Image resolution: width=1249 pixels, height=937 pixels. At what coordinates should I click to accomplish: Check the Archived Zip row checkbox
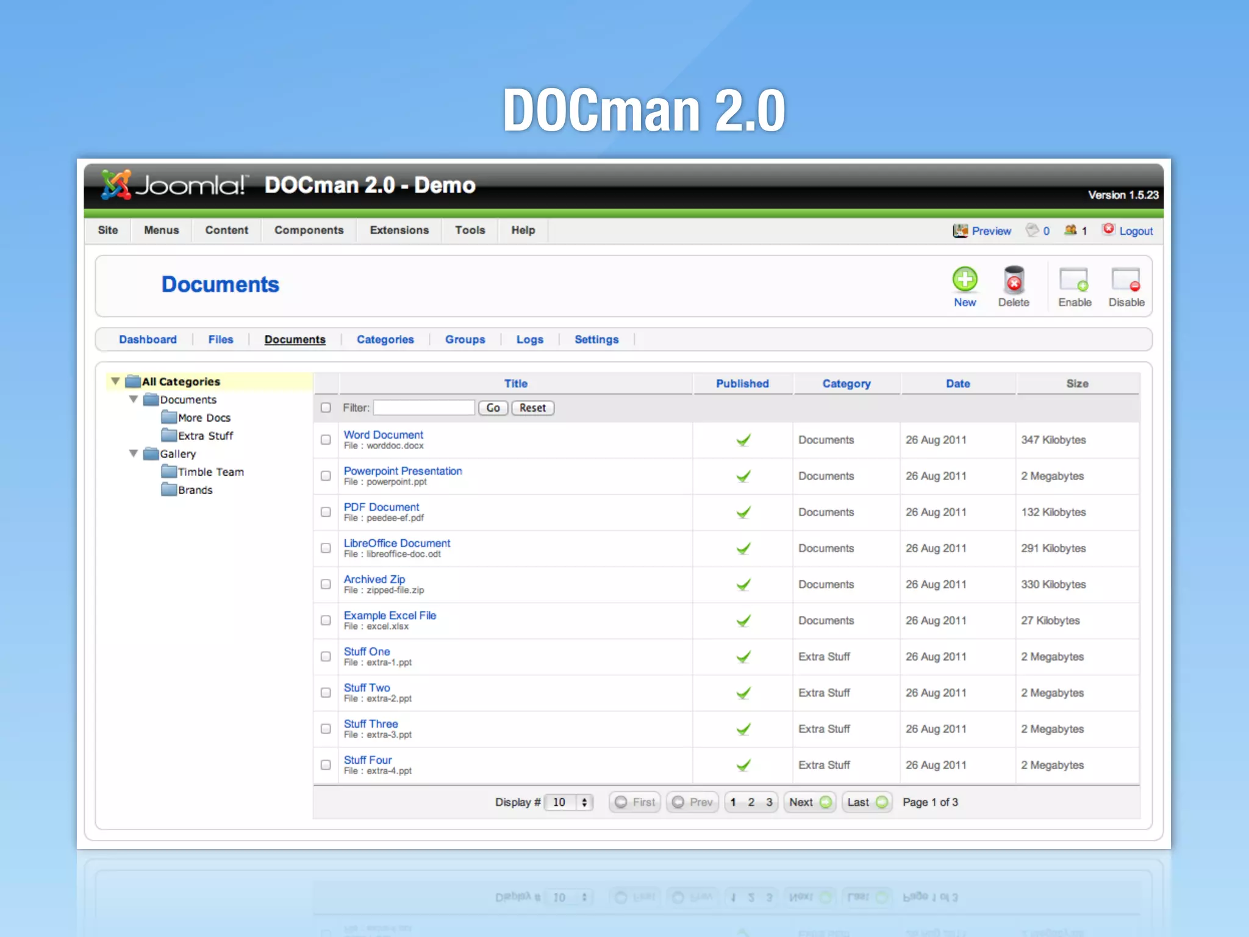(x=326, y=584)
